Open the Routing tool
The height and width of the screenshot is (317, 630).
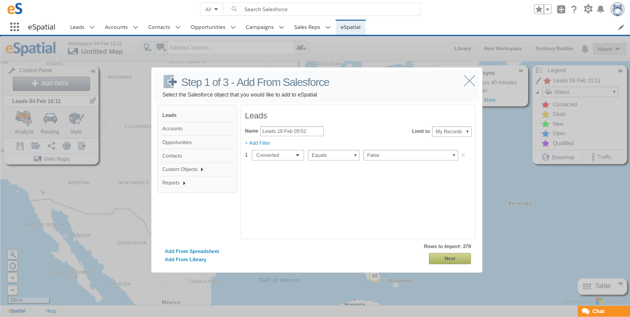click(x=50, y=123)
